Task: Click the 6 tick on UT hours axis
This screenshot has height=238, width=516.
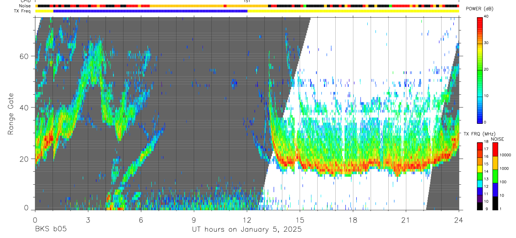Action: [x=141, y=220]
